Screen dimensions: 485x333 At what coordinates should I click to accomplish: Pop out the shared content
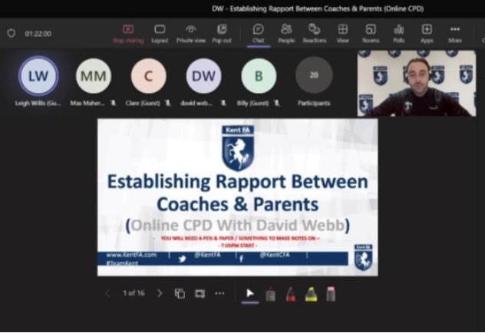(x=222, y=34)
